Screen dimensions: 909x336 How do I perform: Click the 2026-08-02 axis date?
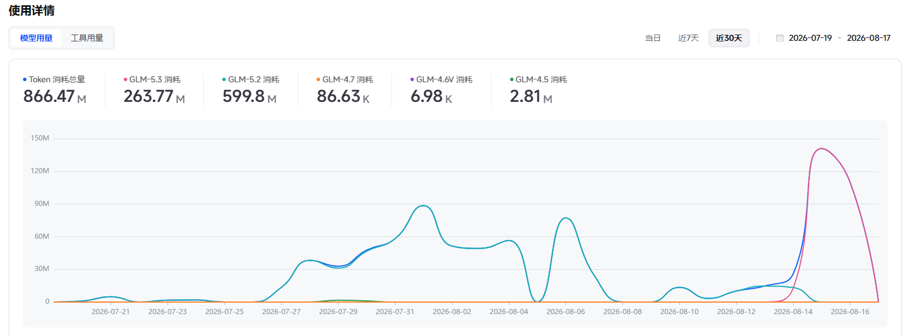tap(452, 312)
